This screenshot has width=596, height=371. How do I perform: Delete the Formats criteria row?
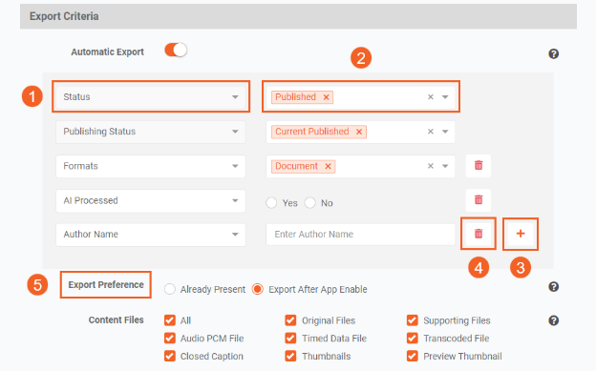[x=479, y=166]
